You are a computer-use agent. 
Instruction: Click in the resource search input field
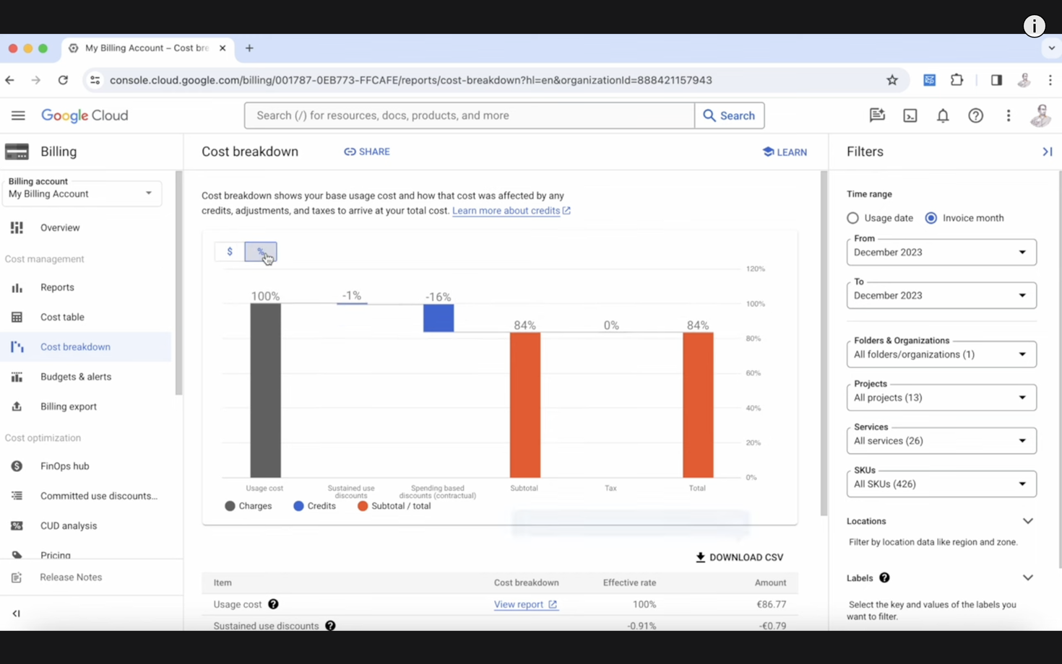[470, 115]
